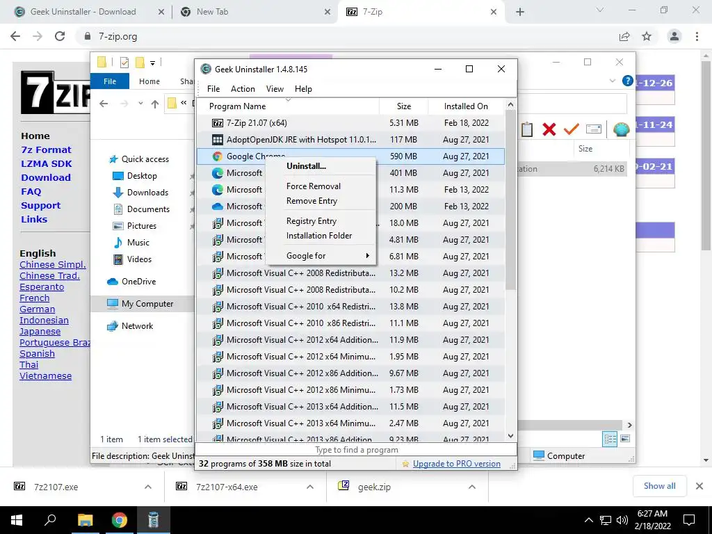Open Quick Access Toolbar customize dropdown
Image resolution: width=712 pixels, height=534 pixels.
tap(152, 63)
